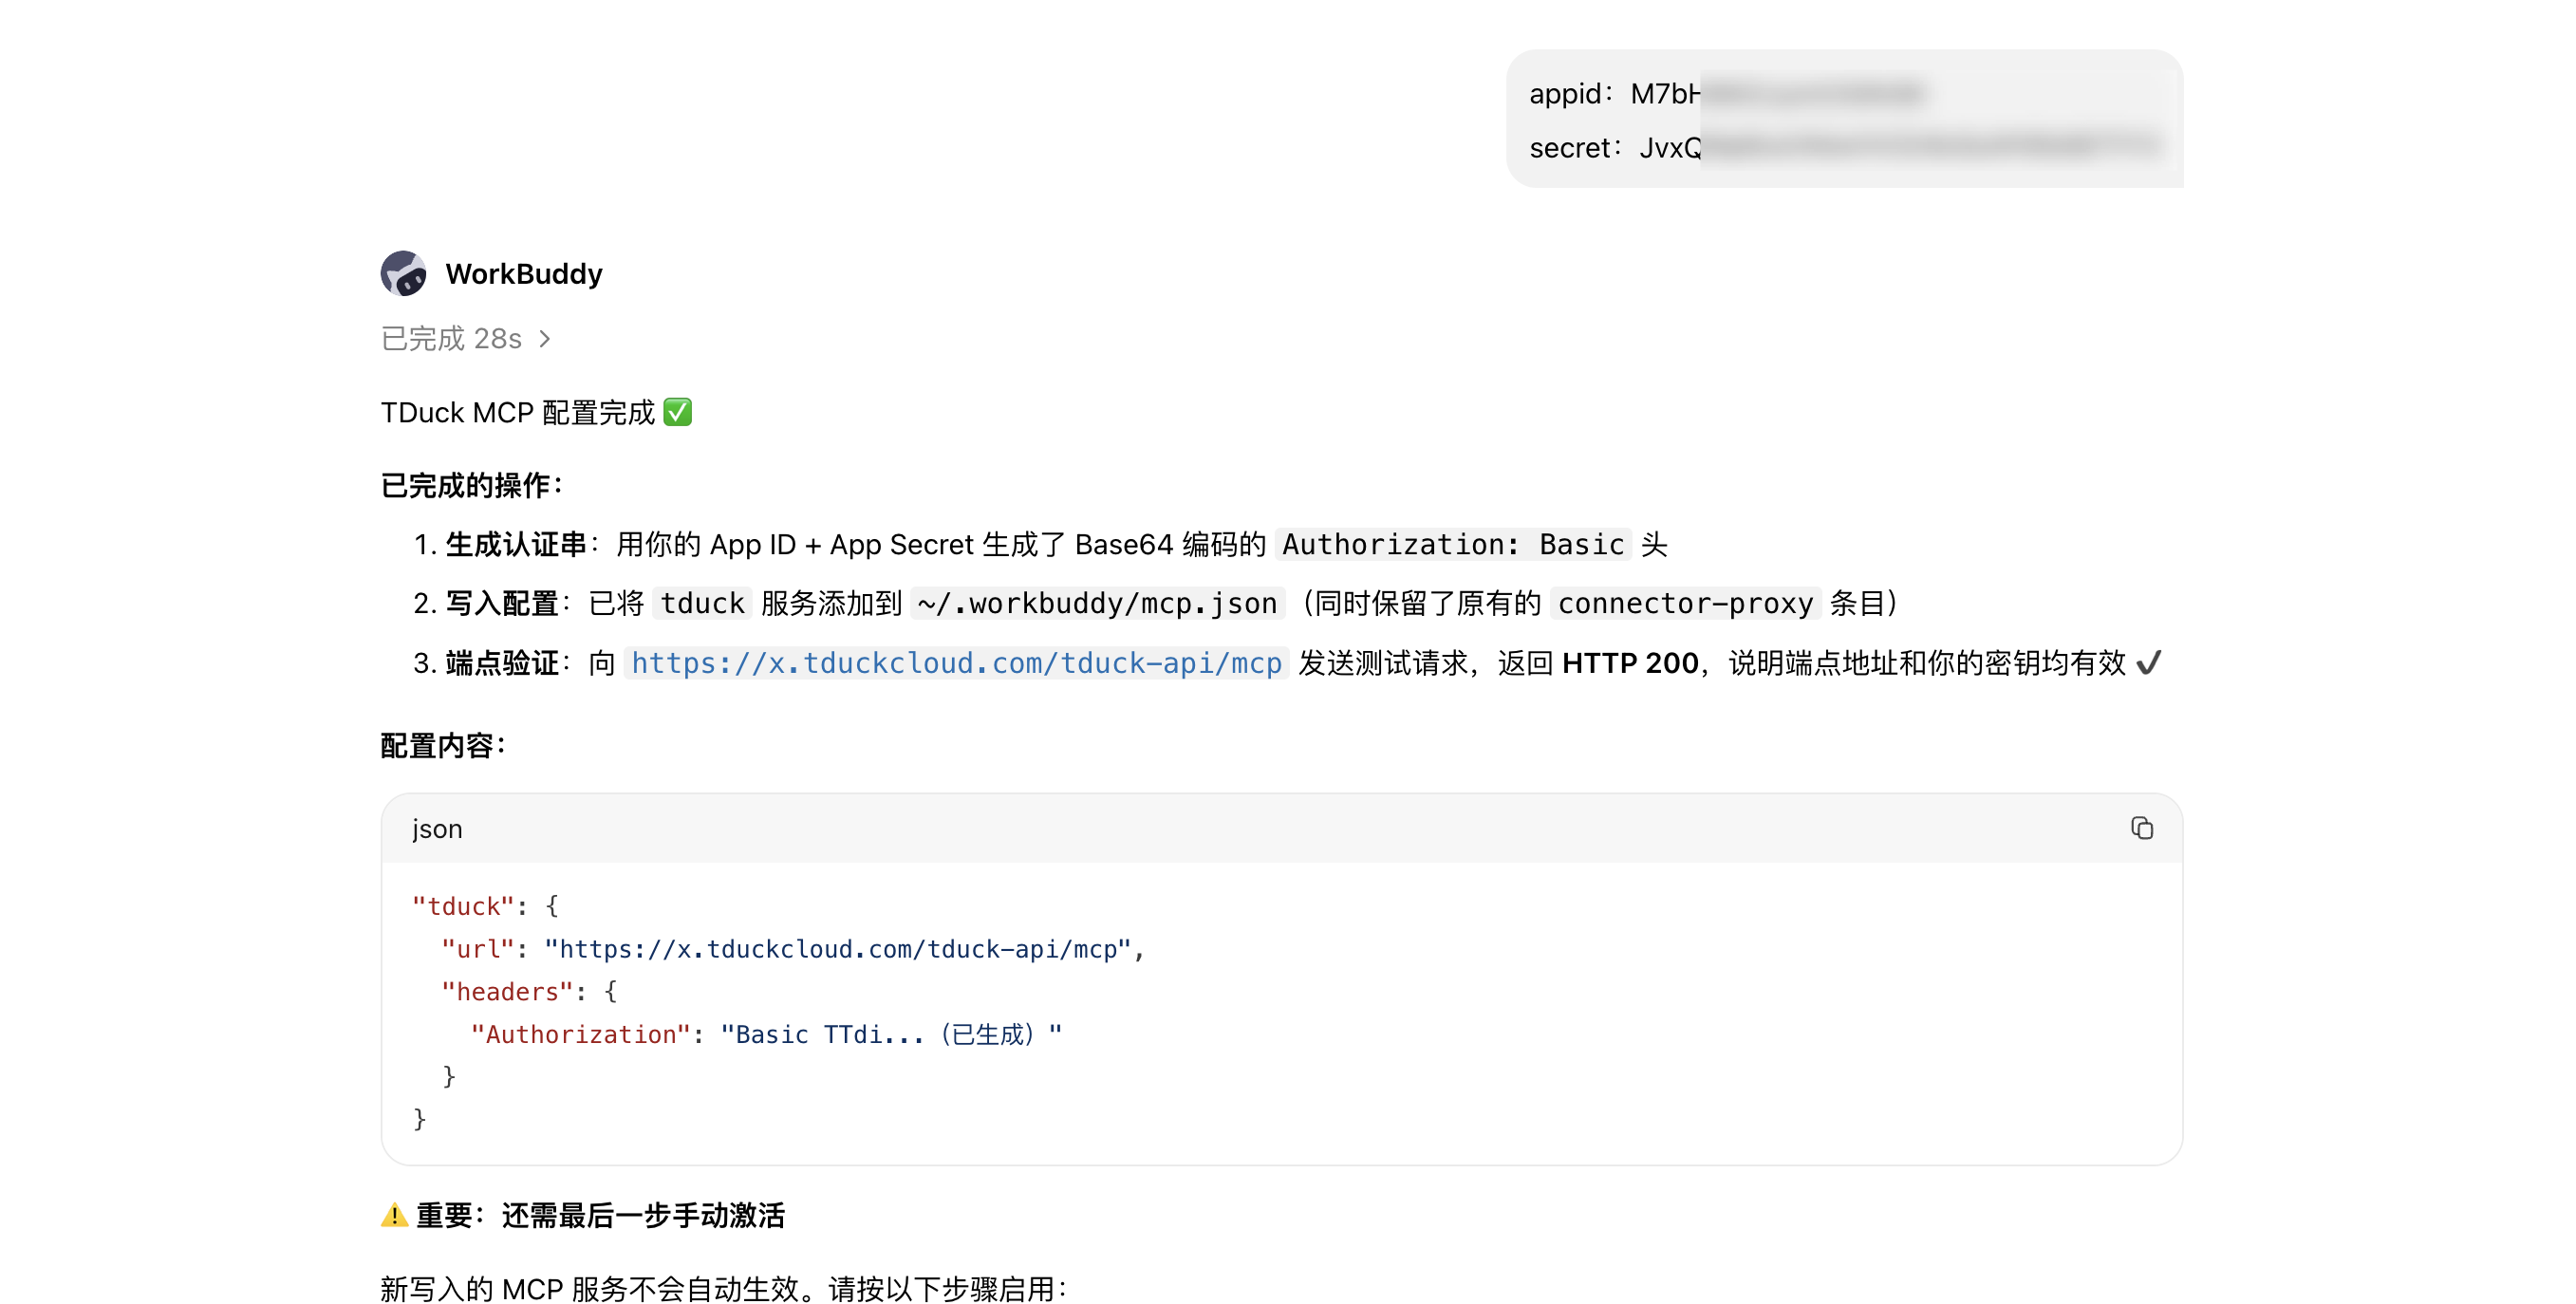The image size is (2576, 1304).
Task: Click the '~/.workbuddy/mcp.json' inline path
Action: (1097, 603)
